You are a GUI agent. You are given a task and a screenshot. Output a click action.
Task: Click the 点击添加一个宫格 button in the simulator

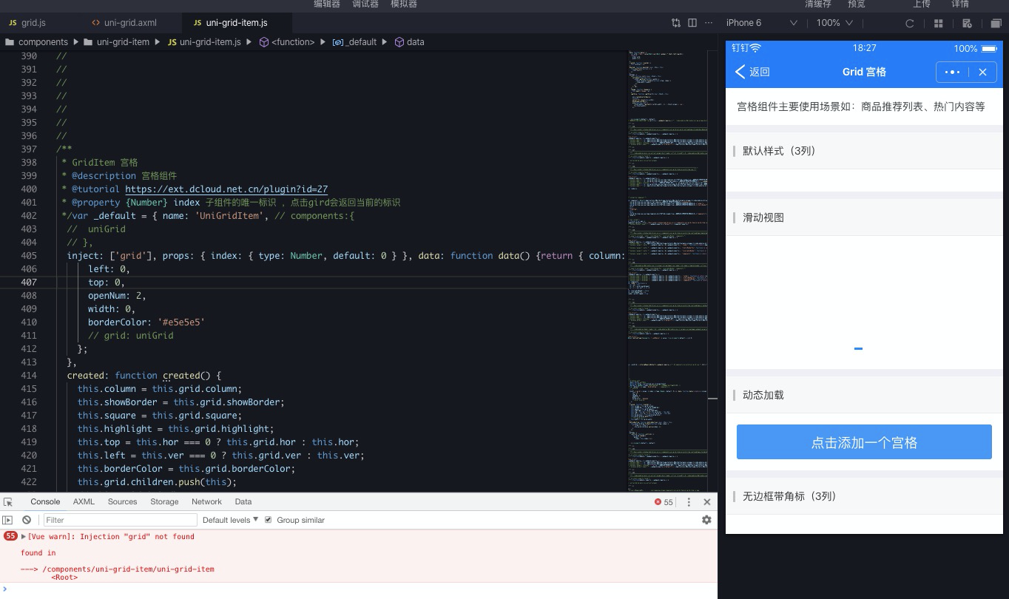pos(863,441)
